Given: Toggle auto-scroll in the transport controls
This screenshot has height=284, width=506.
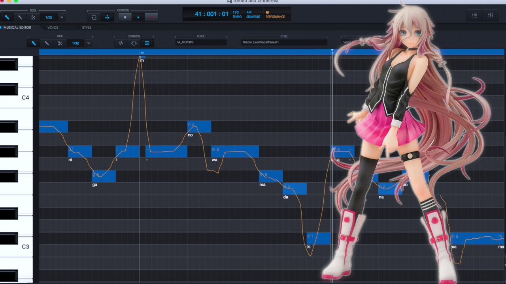Looking at the screenshot, I should (107, 17).
